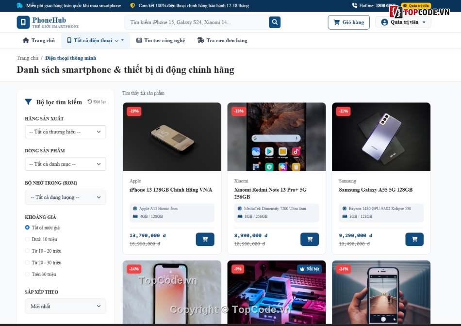
Task: Click the delivery truck icon in top banner
Action: click(x=20, y=6)
